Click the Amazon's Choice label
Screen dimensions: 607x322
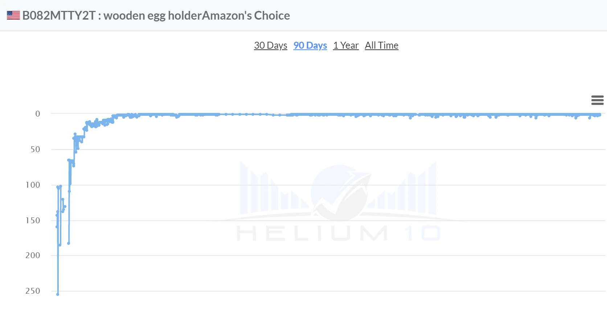(x=246, y=16)
